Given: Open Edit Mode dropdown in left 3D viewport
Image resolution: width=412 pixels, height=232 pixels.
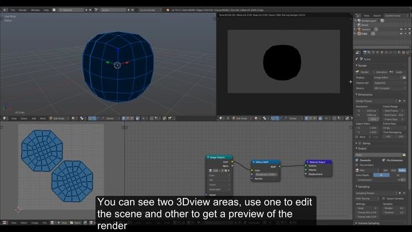Looking at the screenshot, I should [x=59, y=119].
